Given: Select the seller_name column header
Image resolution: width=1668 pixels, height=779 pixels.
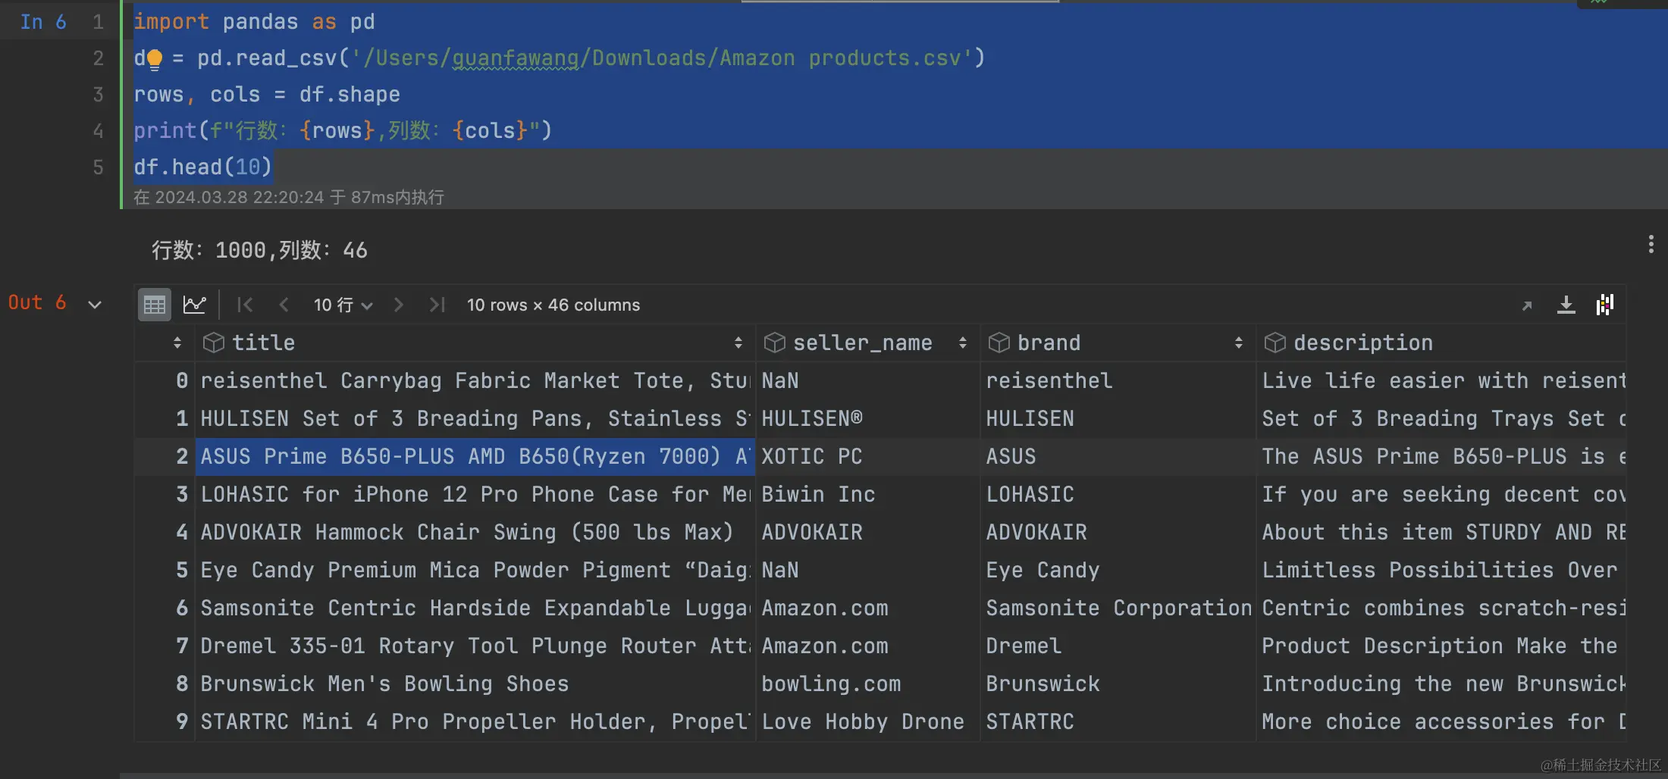Looking at the screenshot, I should click(868, 343).
